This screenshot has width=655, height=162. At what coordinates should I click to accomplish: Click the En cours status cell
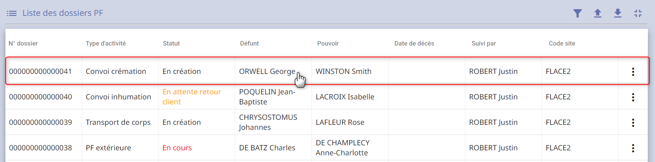(x=197, y=148)
